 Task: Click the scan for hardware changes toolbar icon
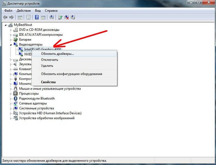click(52, 17)
